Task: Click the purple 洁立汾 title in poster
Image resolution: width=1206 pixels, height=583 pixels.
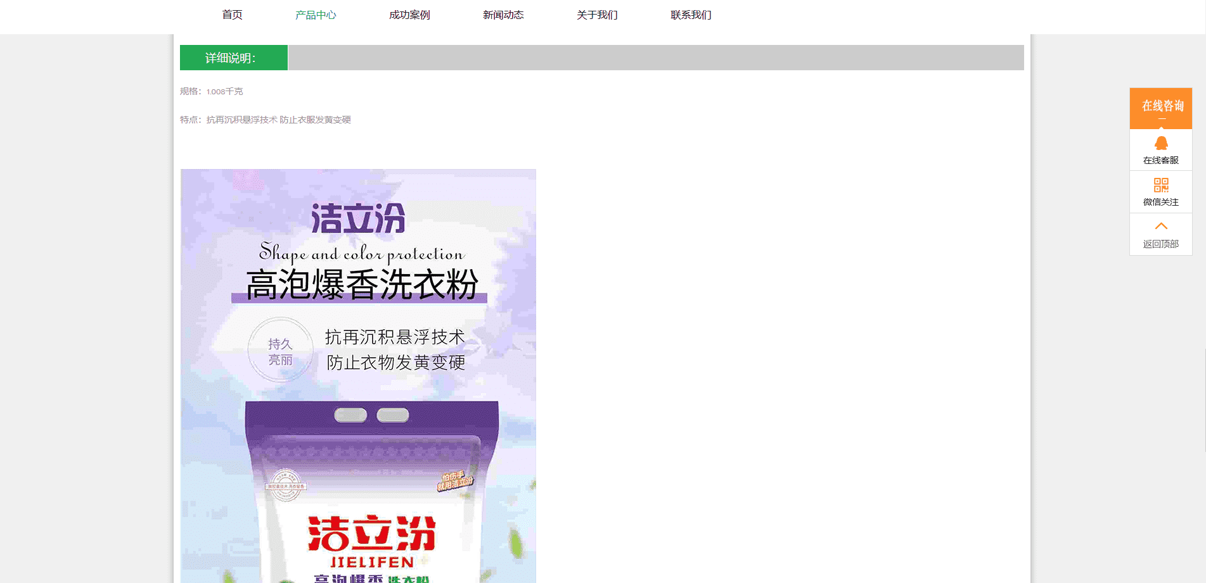Action: (x=358, y=218)
